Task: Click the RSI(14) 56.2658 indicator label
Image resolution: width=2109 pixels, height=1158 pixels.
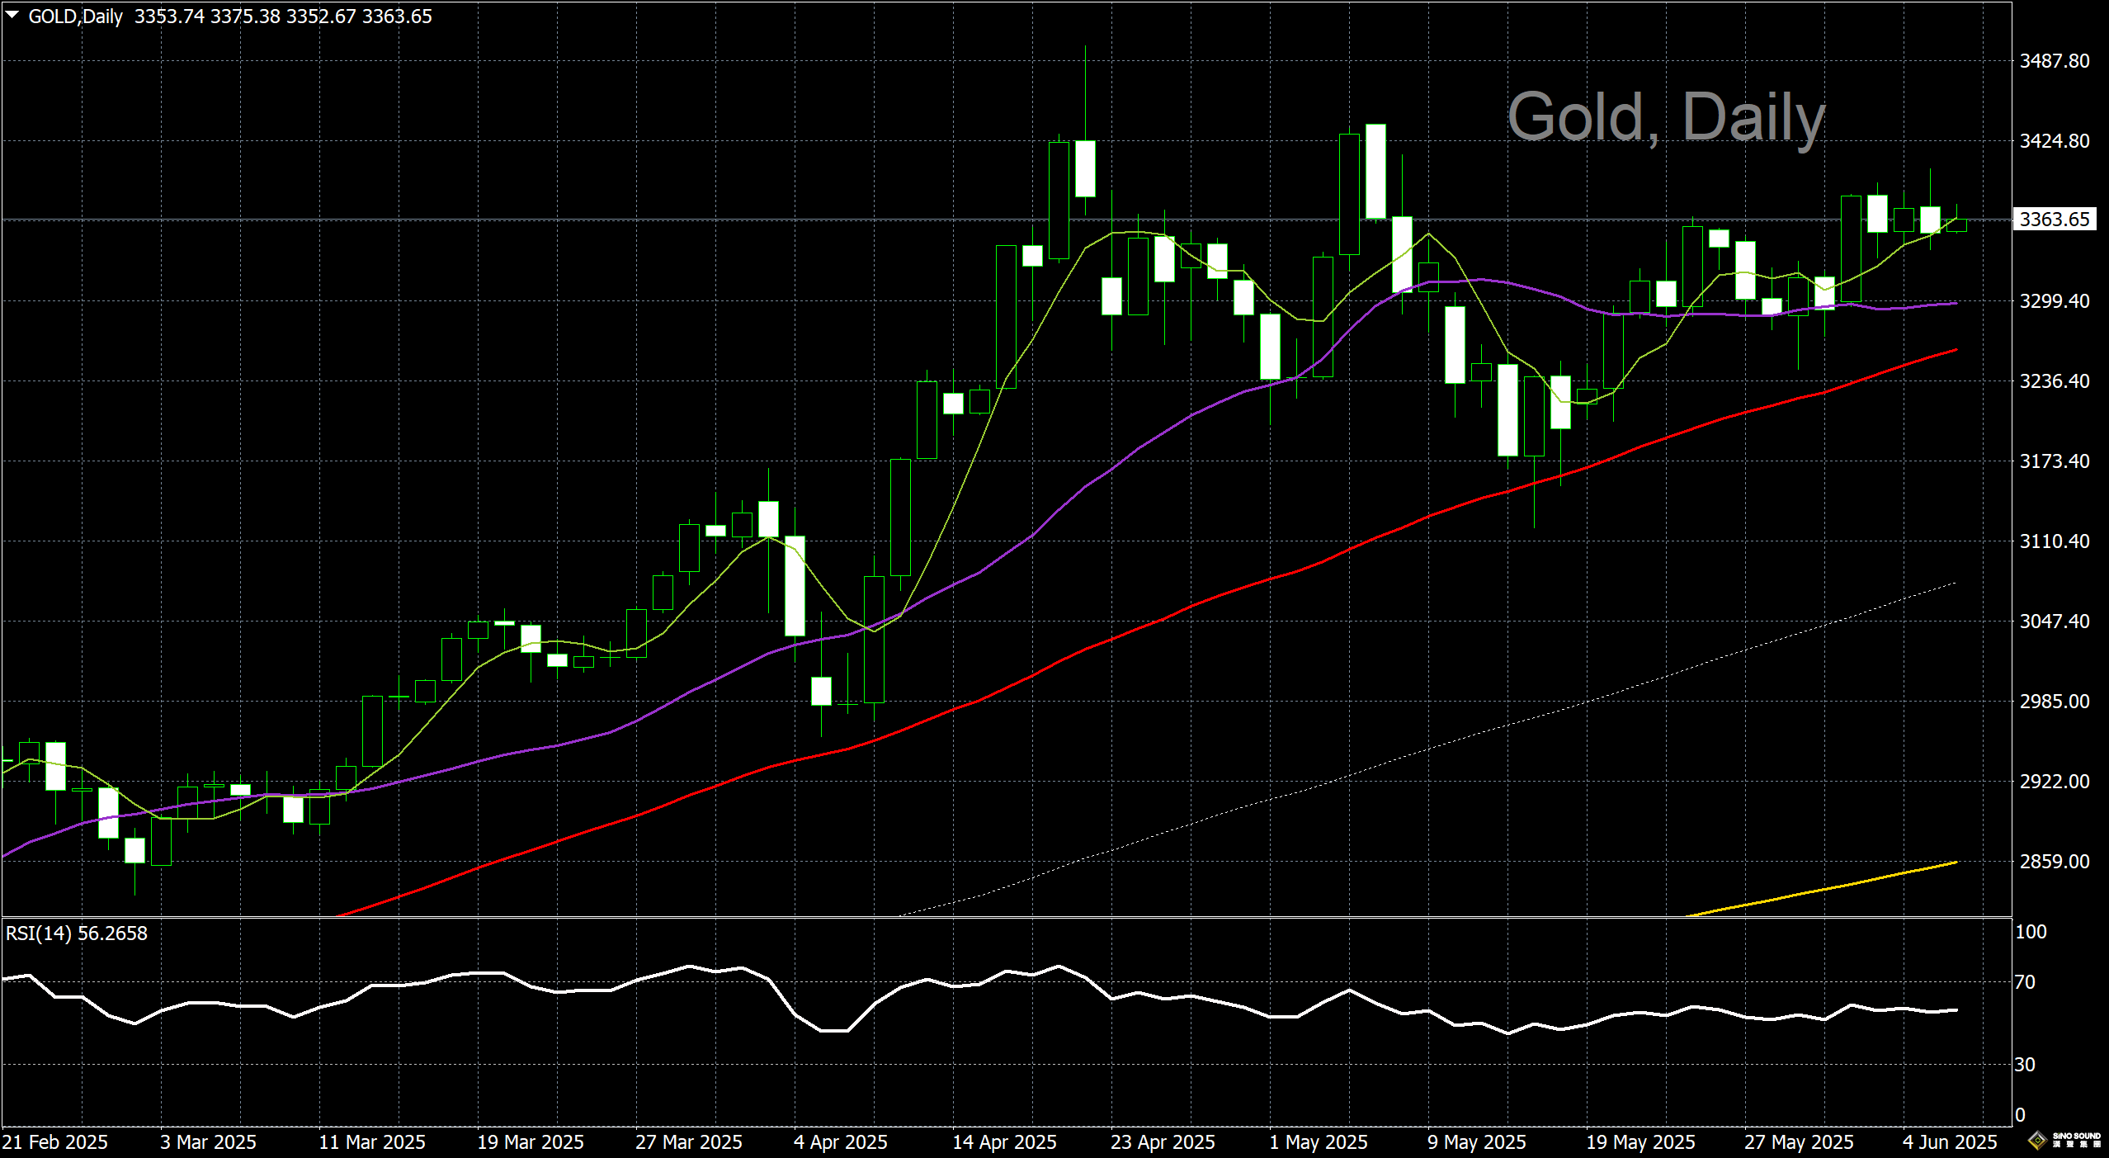Action: (x=76, y=933)
